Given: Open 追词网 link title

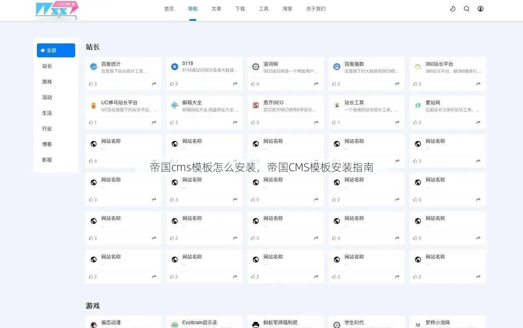Looking at the screenshot, I should 271,64.
